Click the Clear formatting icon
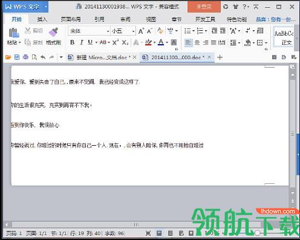300x240 pixels. (x=160, y=31)
